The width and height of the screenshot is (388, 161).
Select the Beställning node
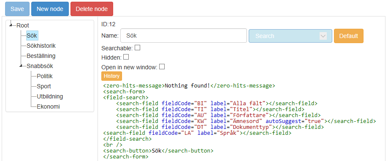[x=41, y=56]
